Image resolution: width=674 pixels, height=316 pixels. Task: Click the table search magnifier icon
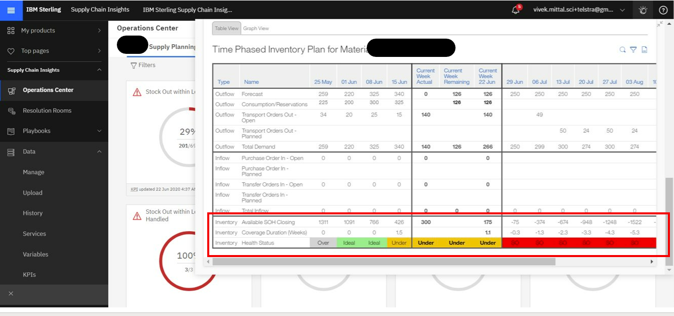pyautogui.click(x=622, y=50)
